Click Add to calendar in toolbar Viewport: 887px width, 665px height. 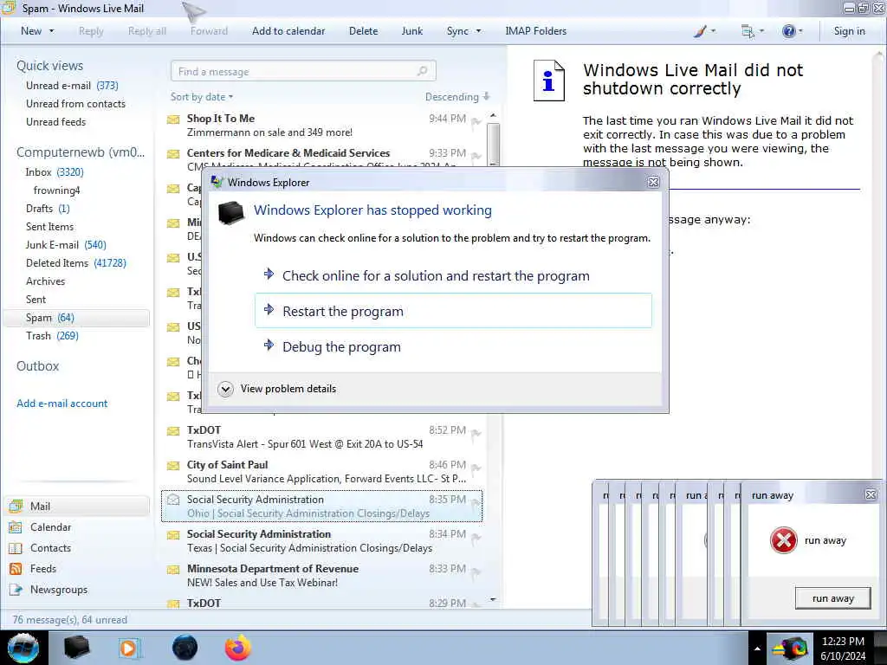[288, 31]
